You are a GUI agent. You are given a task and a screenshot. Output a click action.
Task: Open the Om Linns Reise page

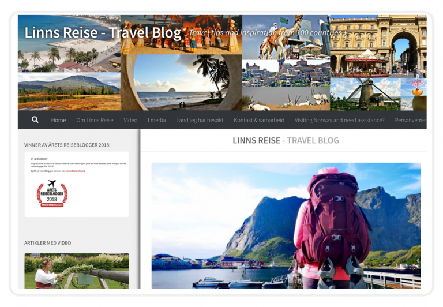click(95, 120)
